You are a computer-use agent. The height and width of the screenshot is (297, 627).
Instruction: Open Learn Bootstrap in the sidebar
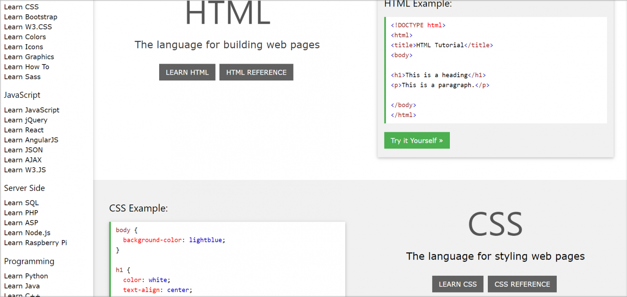(31, 17)
